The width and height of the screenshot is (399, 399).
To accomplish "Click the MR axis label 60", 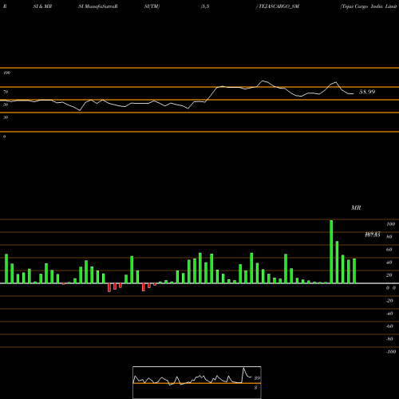I will click(389, 250).
